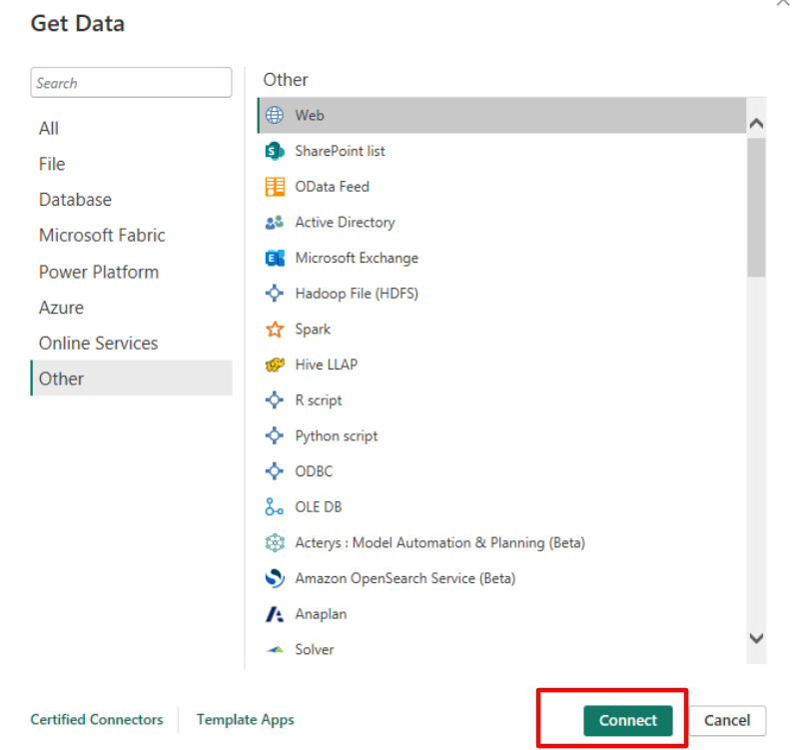Select the Other category
The width and height of the screenshot is (794, 750).
pos(132,378)
